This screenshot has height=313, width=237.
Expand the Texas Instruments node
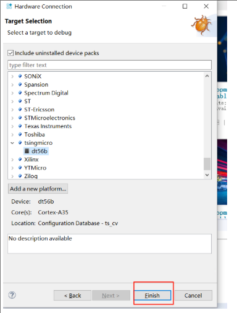[12, 126]
